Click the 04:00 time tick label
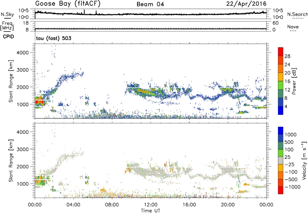This screenshot has width=308, height=213. pos(73,205)
